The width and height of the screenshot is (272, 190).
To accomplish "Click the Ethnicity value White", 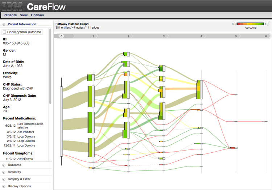I will (7, 77).
